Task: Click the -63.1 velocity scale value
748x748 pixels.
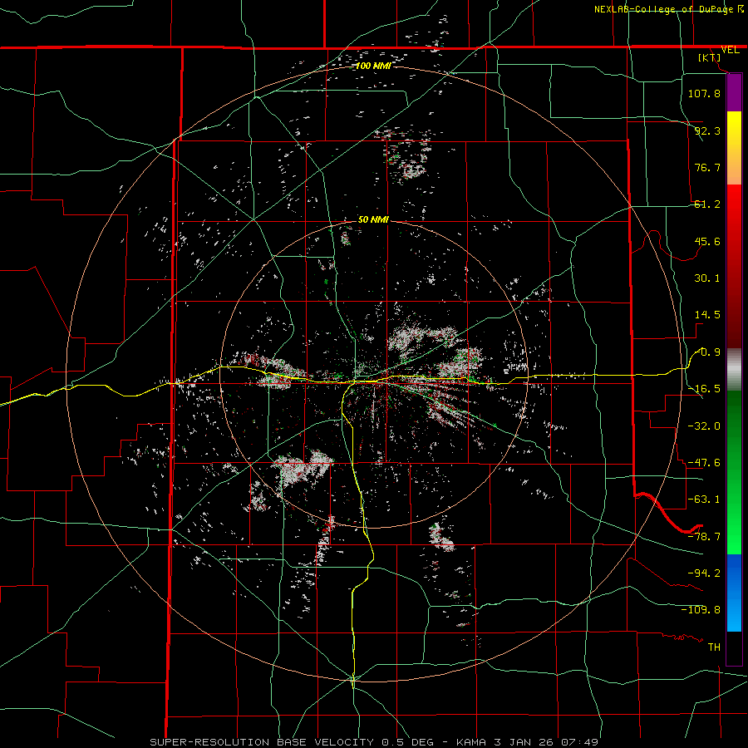Action: click(704, 499)
